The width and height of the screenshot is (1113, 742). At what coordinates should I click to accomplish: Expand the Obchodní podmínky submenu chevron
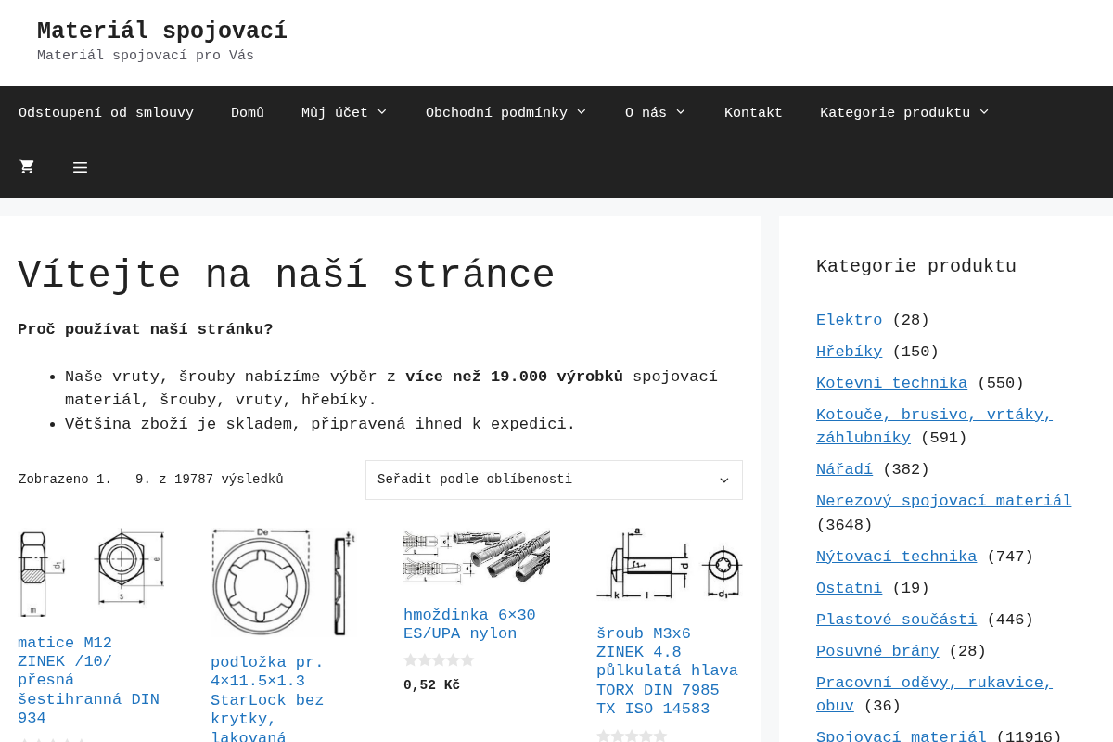(x=582, y=112)
